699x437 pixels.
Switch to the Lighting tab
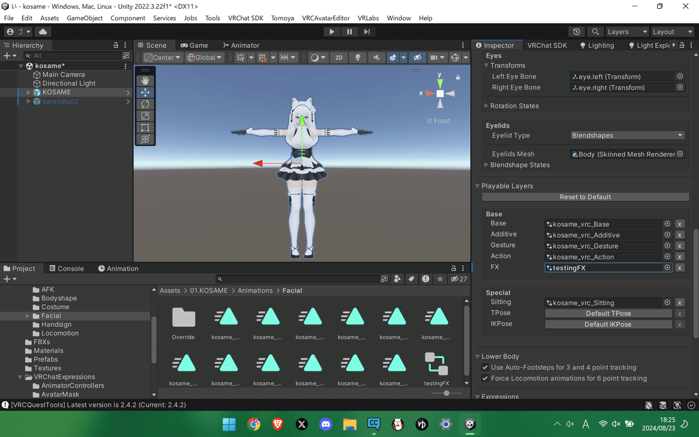[597, 45]
